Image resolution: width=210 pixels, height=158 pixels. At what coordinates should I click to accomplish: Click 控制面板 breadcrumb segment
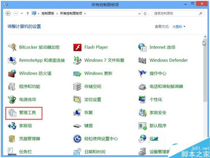(x=48, y=13)
